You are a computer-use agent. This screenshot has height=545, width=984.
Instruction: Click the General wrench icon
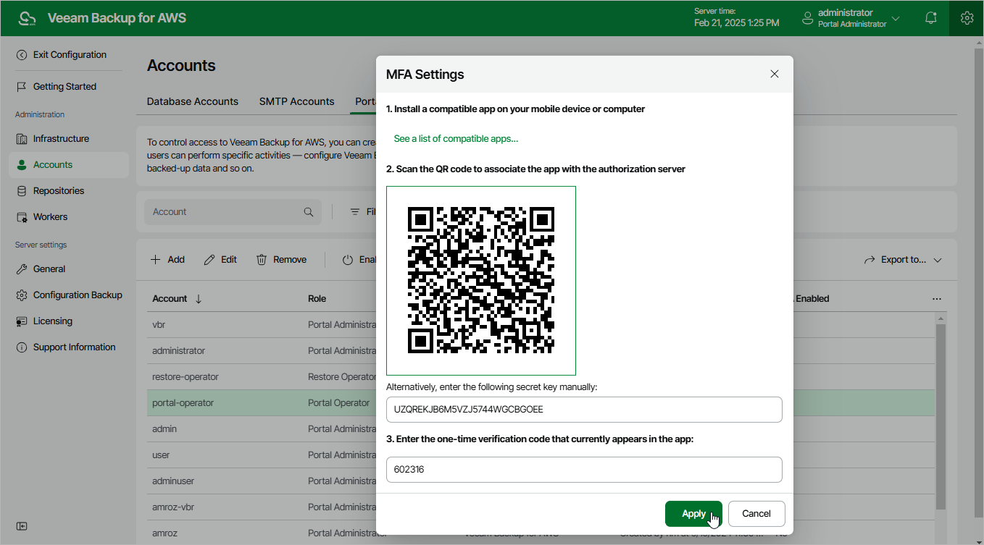click(x=22, y=269)
